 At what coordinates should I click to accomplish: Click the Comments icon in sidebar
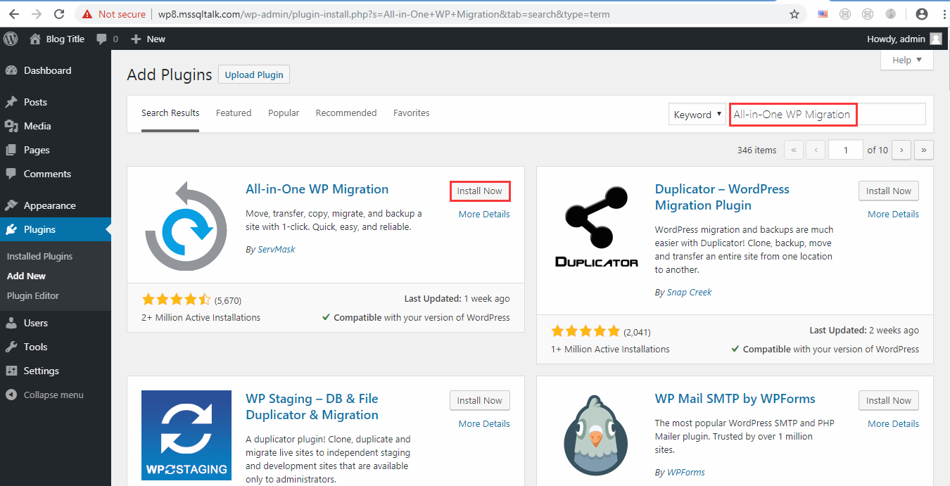pos(11,174)
